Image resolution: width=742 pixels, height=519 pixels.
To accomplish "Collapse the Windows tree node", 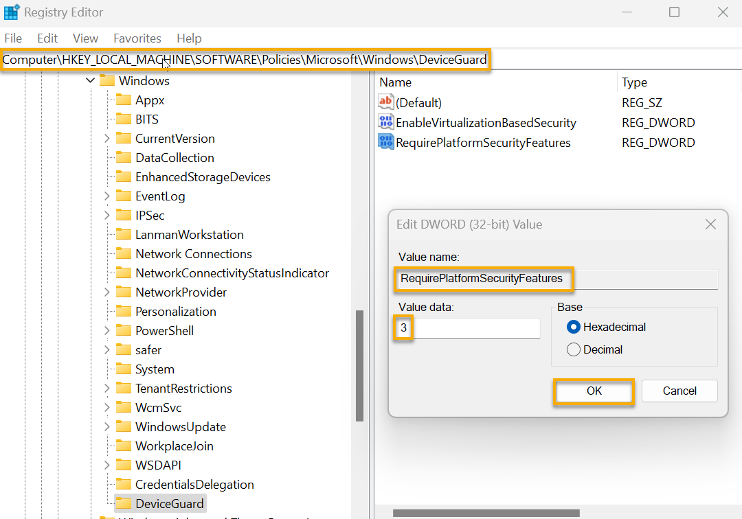I will (90, 80).
